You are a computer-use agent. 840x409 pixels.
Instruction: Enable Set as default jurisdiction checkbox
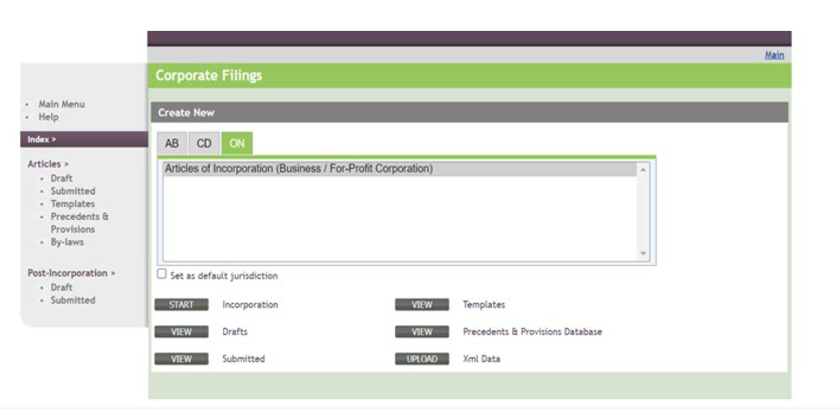click(x=162, y=274)
